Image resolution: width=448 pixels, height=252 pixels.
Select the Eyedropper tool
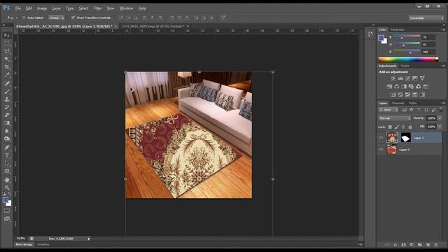[x=7, y=75]
